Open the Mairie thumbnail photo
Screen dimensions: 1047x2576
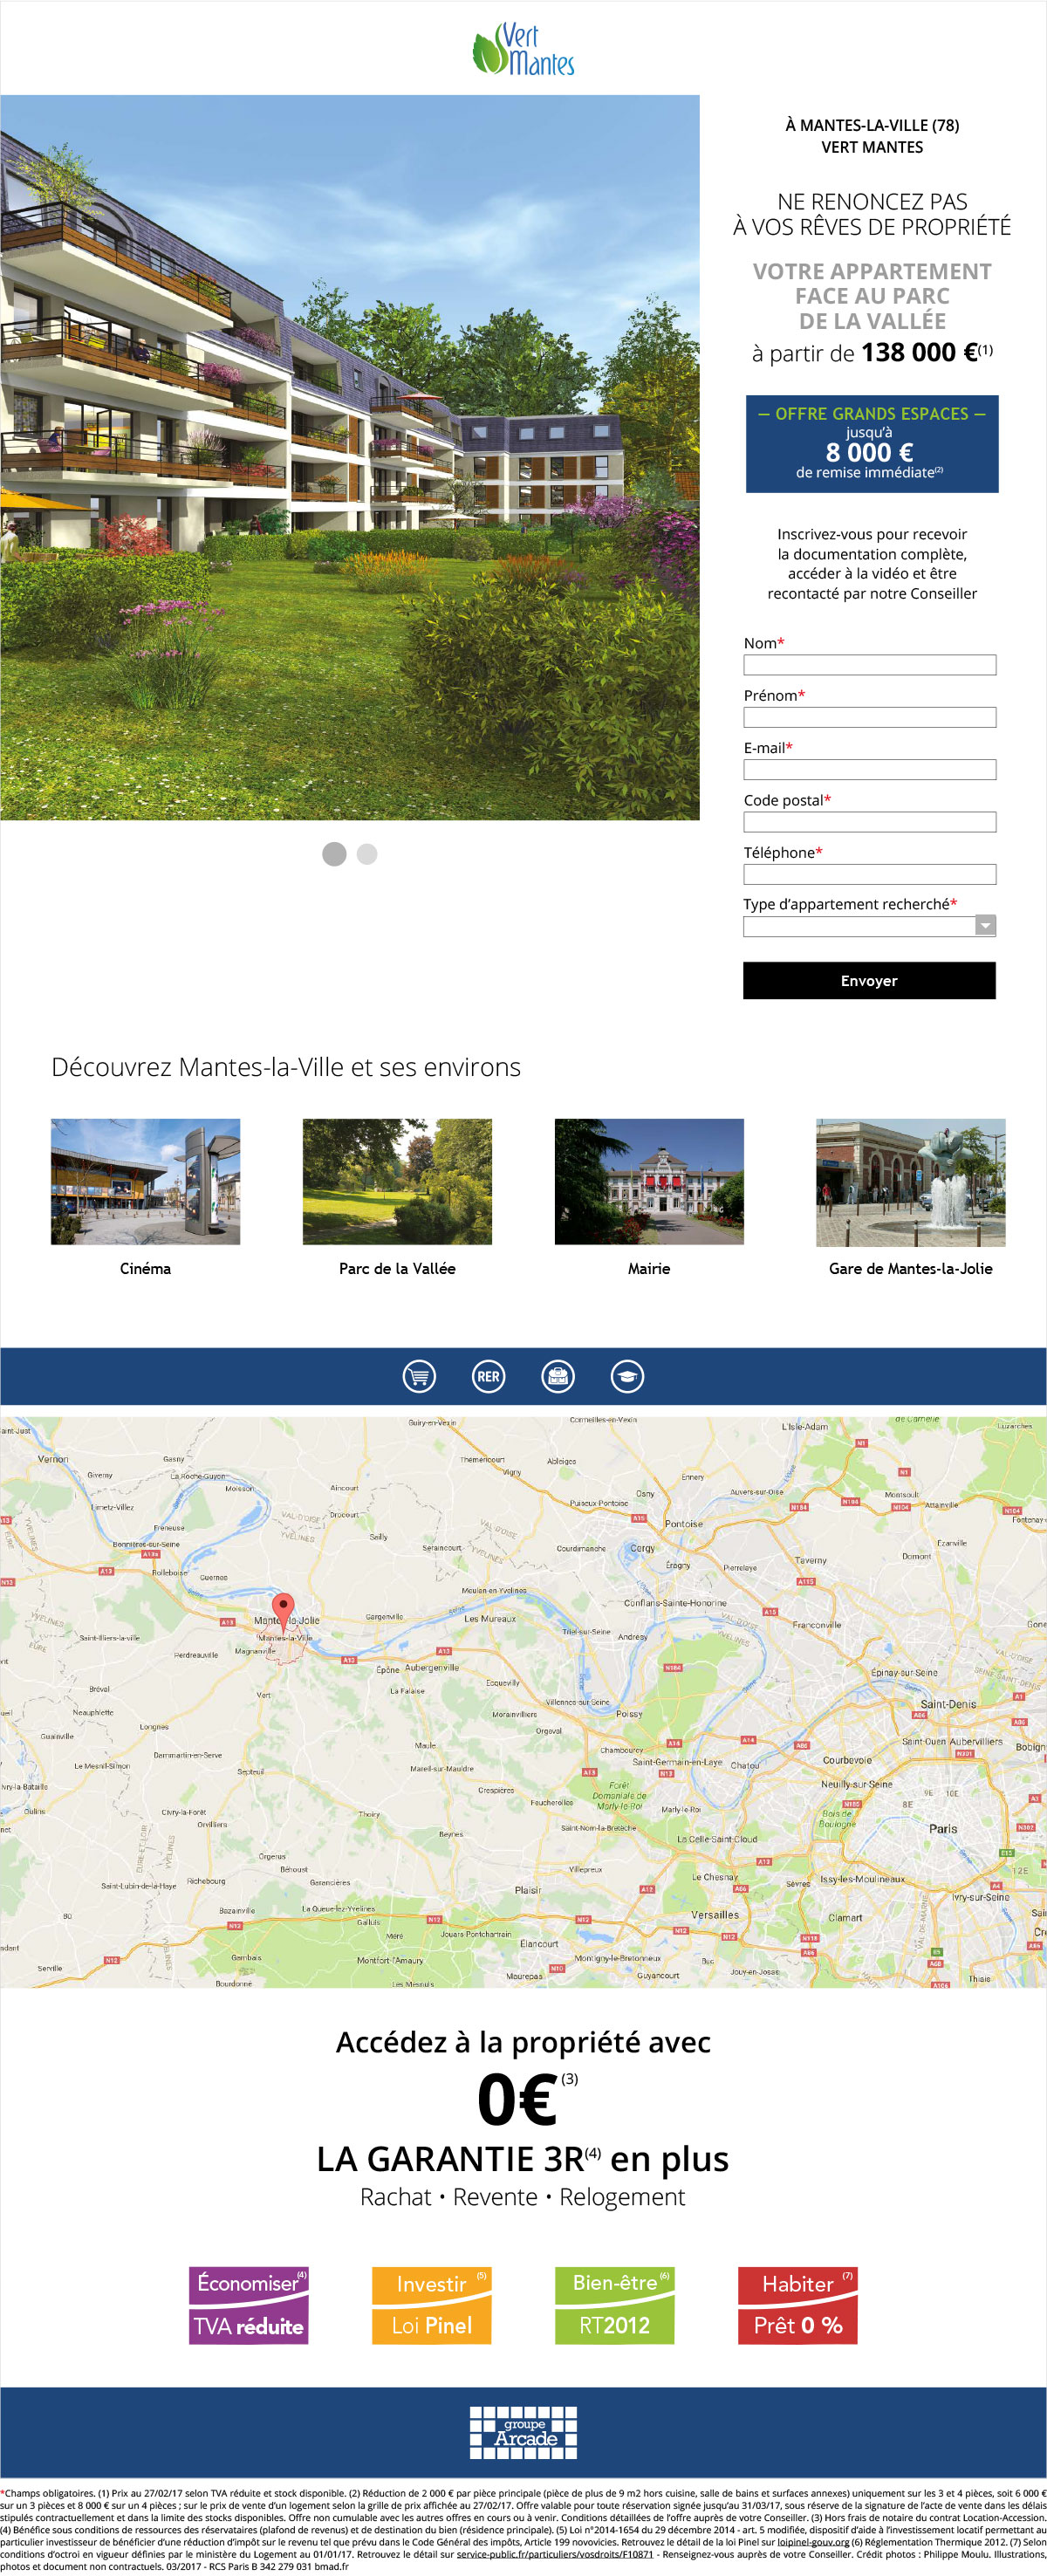pos(649,1181)
